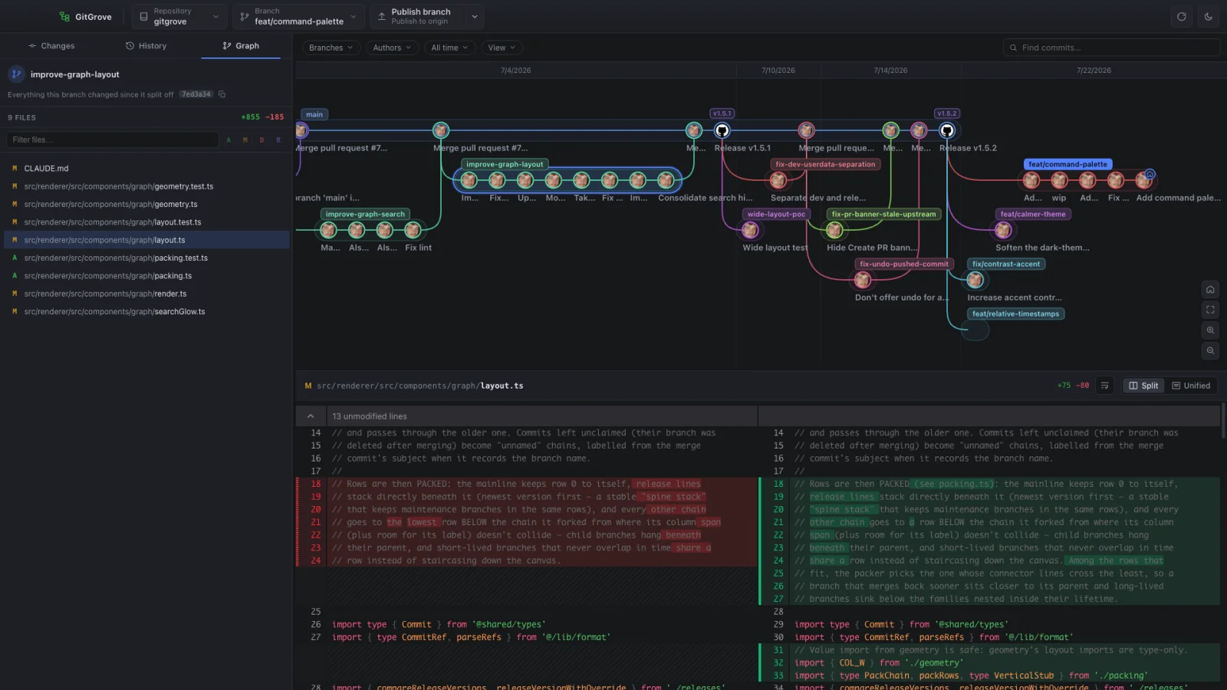
Task: Click the improve-graph-search branch tag
Action: pyautogui.click(x=365, y=214)
